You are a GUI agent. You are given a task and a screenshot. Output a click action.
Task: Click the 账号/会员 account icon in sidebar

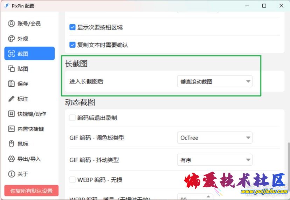pos(12,24)
